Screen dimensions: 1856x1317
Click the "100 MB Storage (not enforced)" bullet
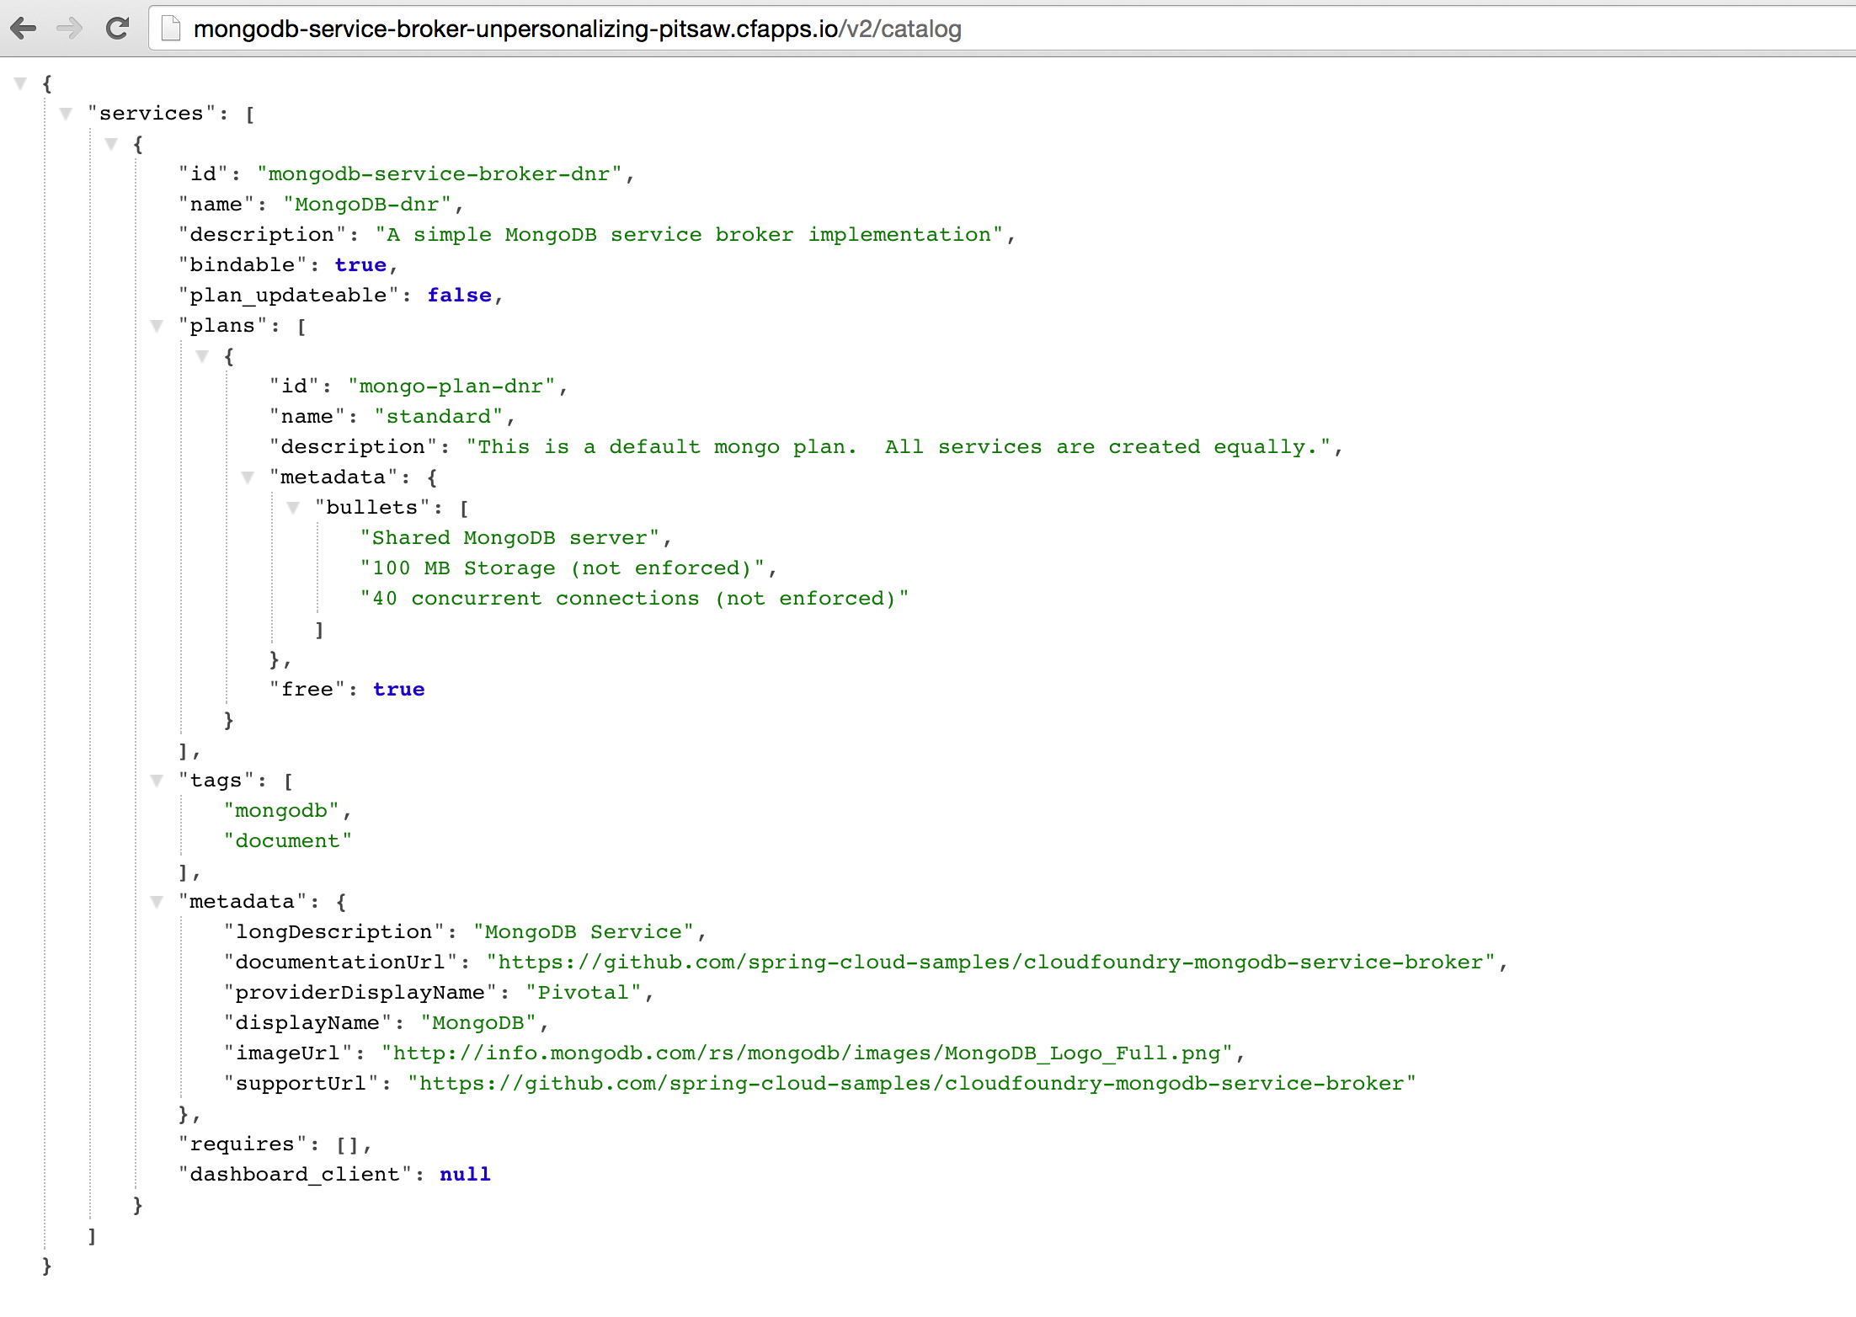click(x=563, y=568)
